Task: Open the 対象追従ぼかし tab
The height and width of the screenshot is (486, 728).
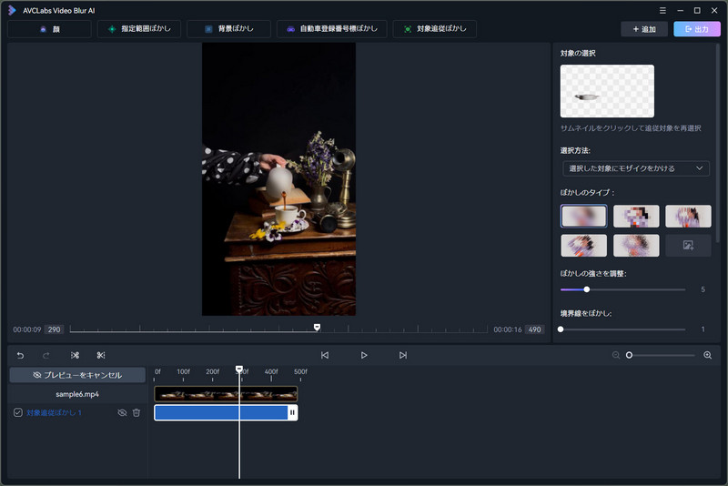Action: [435, 29]
